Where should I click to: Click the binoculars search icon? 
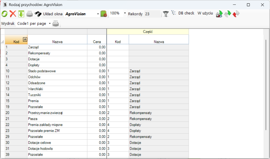[38, 14]
